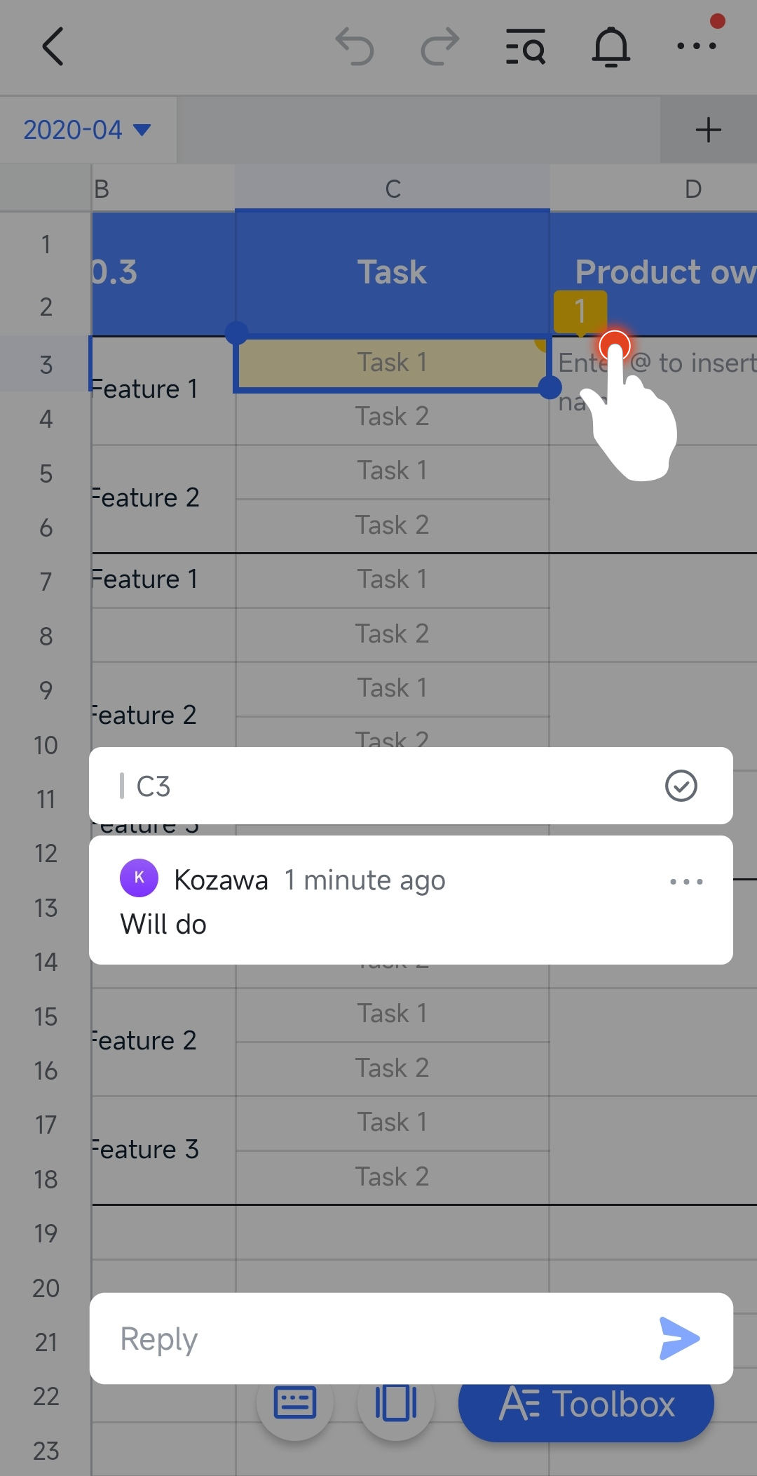Image resolution: width=757 pixels, height=1476 pixels.
Task: Tap the back arrow icon
Action: (53, 47)
